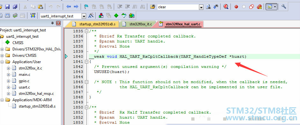Screen dimensions: 300x125
Task: Click the Save file toolbar icon
Action: [7, 7]
